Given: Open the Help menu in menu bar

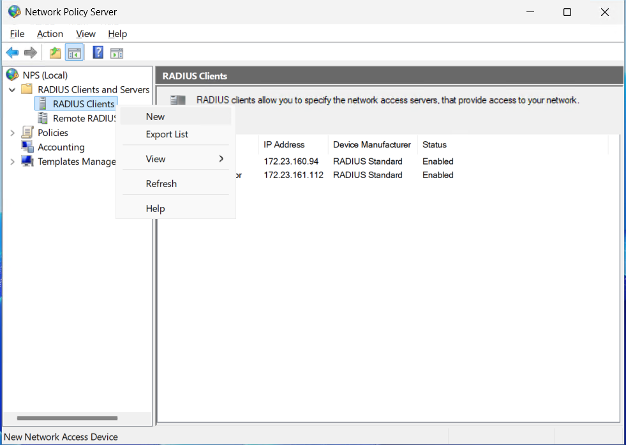Looking at the screenshot, I should pos(117,34).
